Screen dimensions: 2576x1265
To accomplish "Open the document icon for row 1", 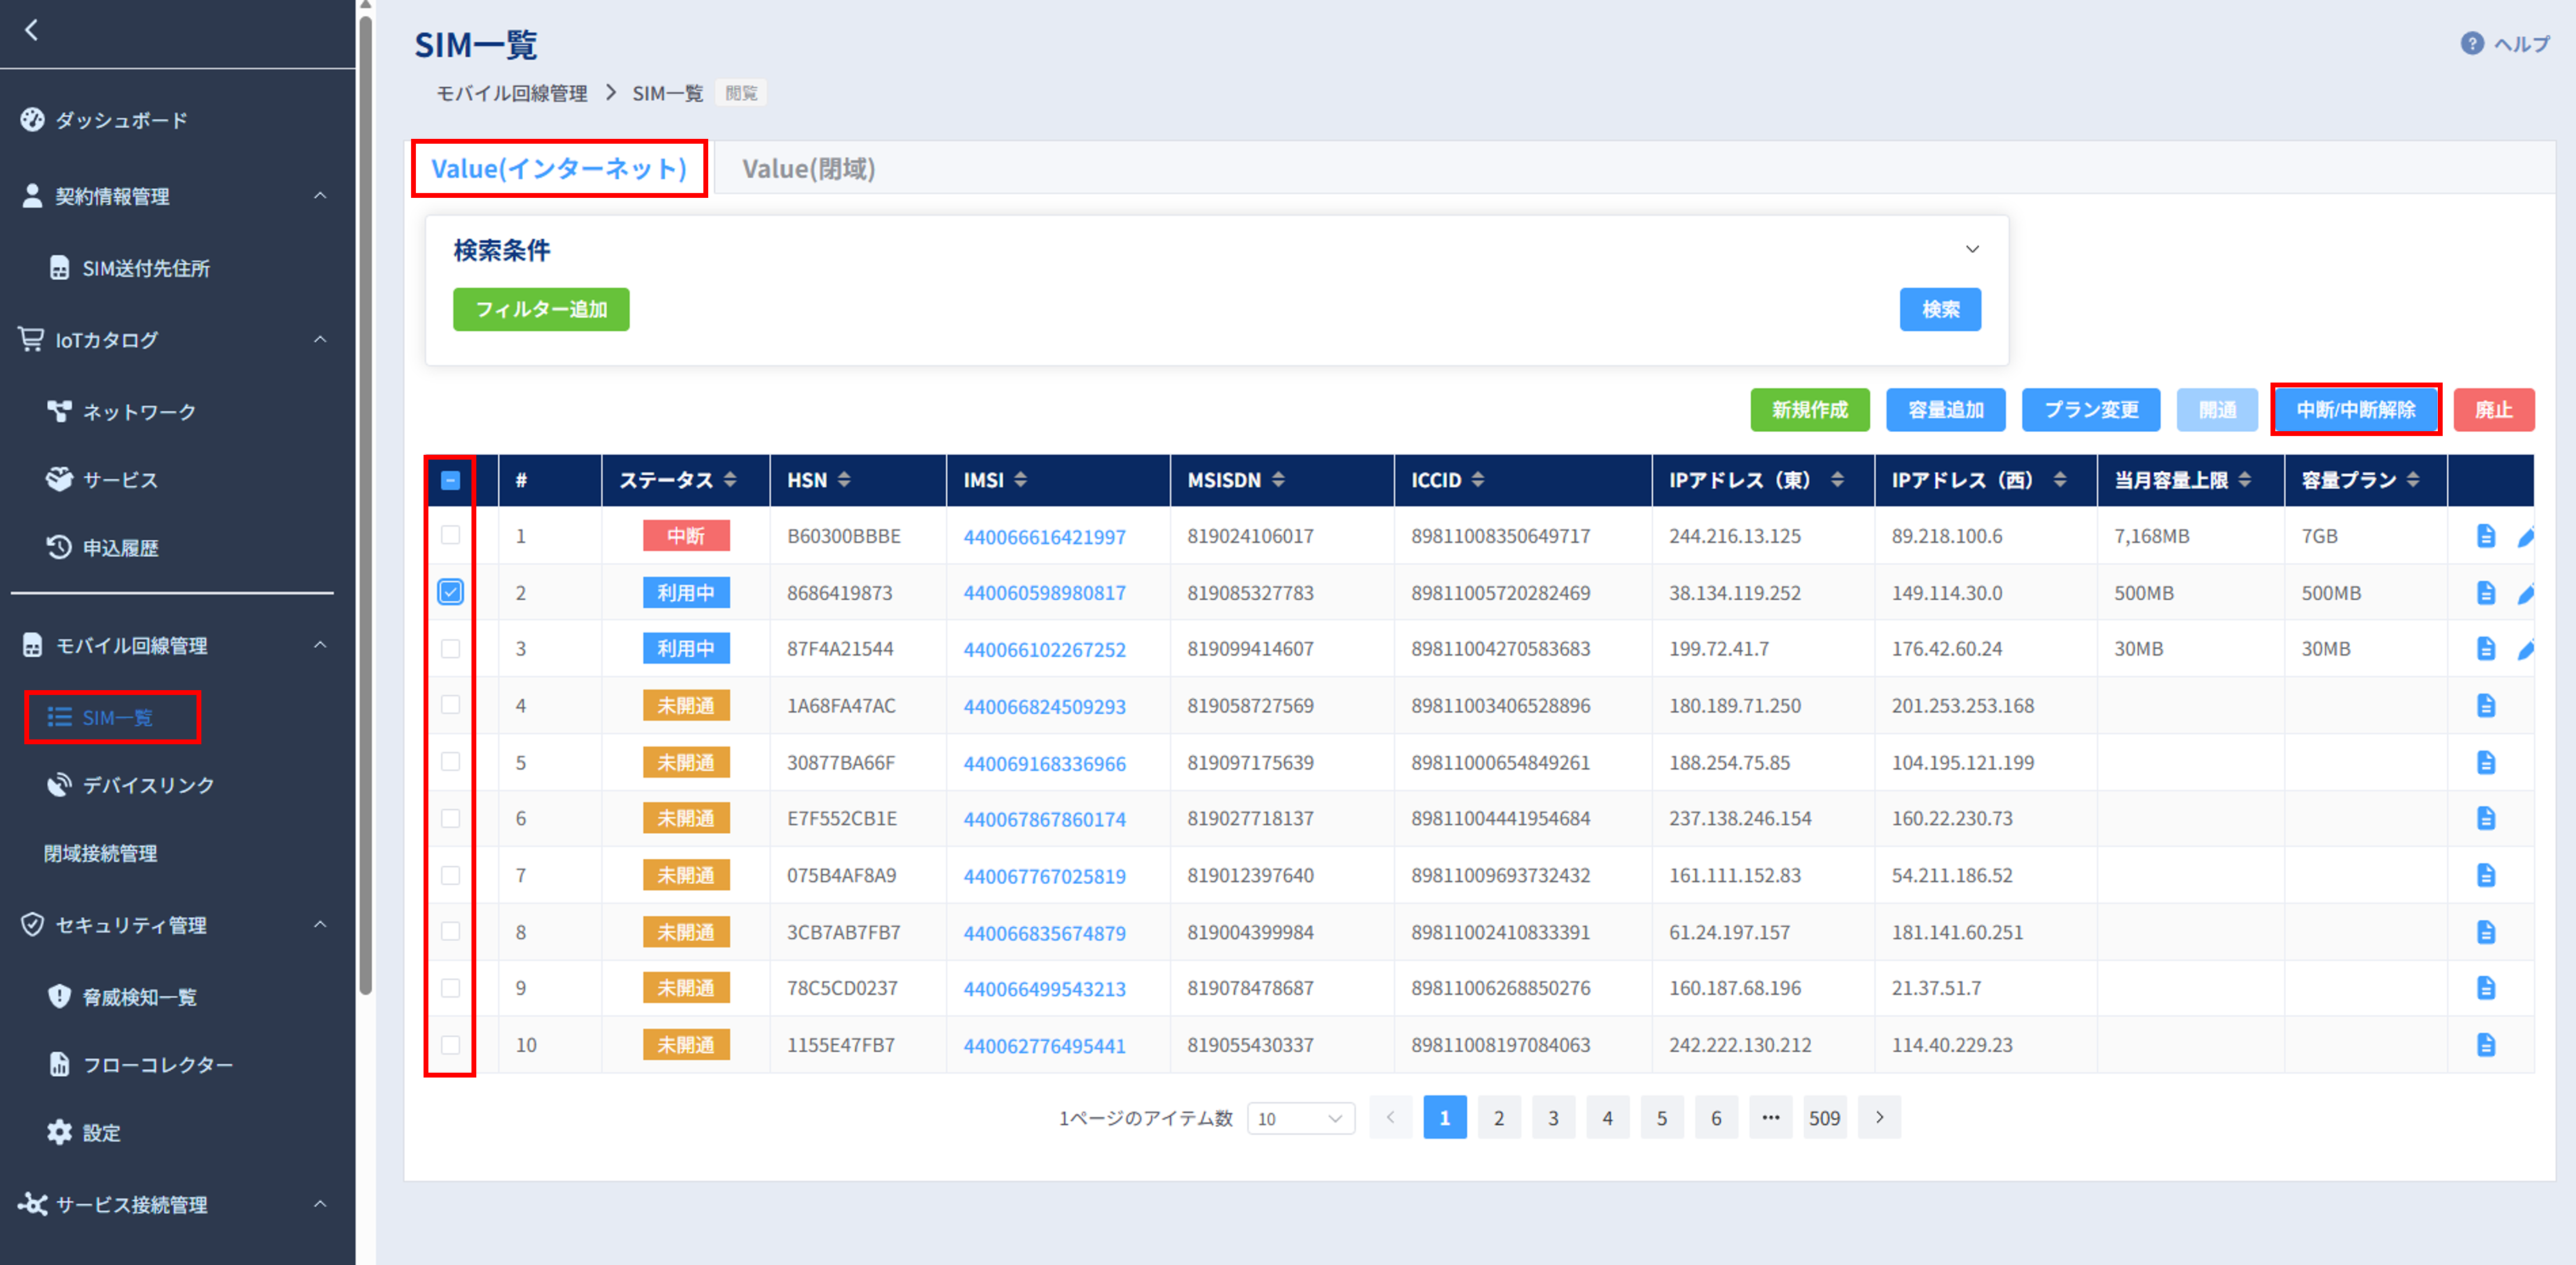I will 2485,536.
